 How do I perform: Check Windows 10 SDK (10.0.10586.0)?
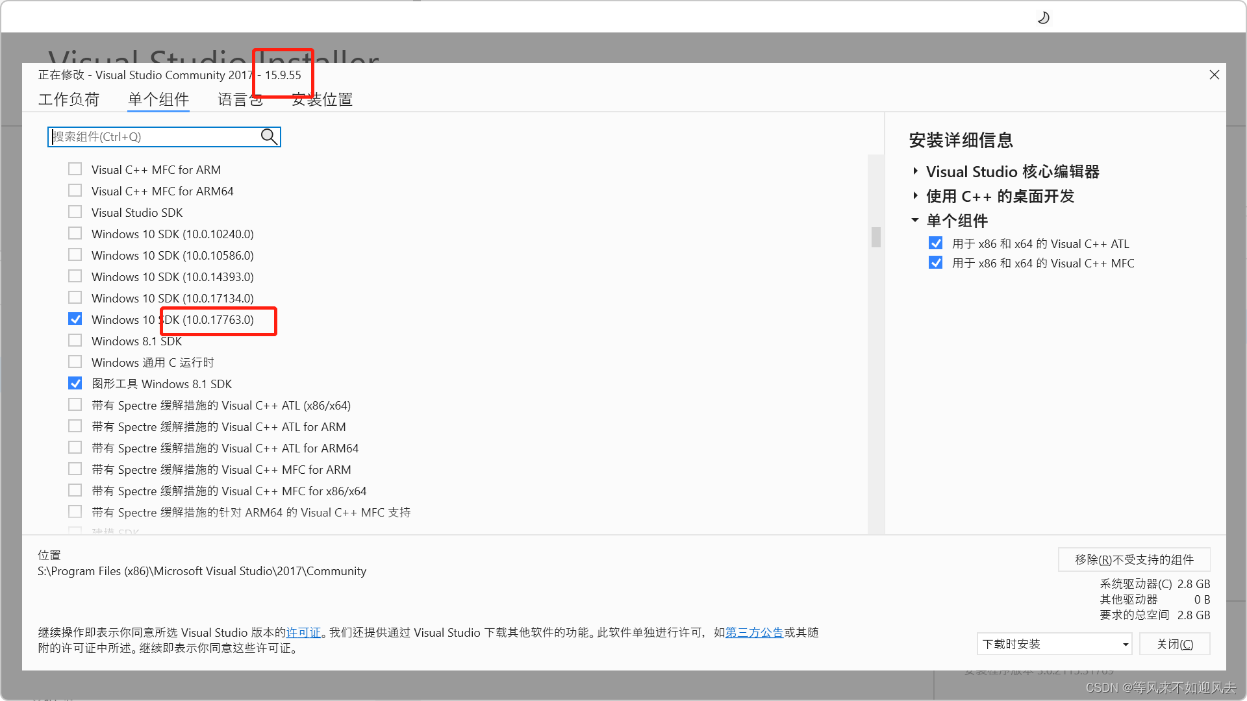pyautogui.click(x=75, y=255)
